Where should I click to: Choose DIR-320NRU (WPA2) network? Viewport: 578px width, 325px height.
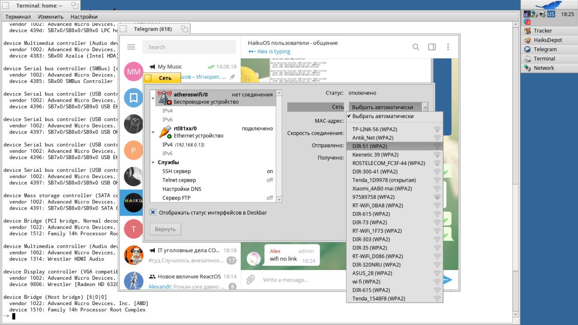coord(395,264)
